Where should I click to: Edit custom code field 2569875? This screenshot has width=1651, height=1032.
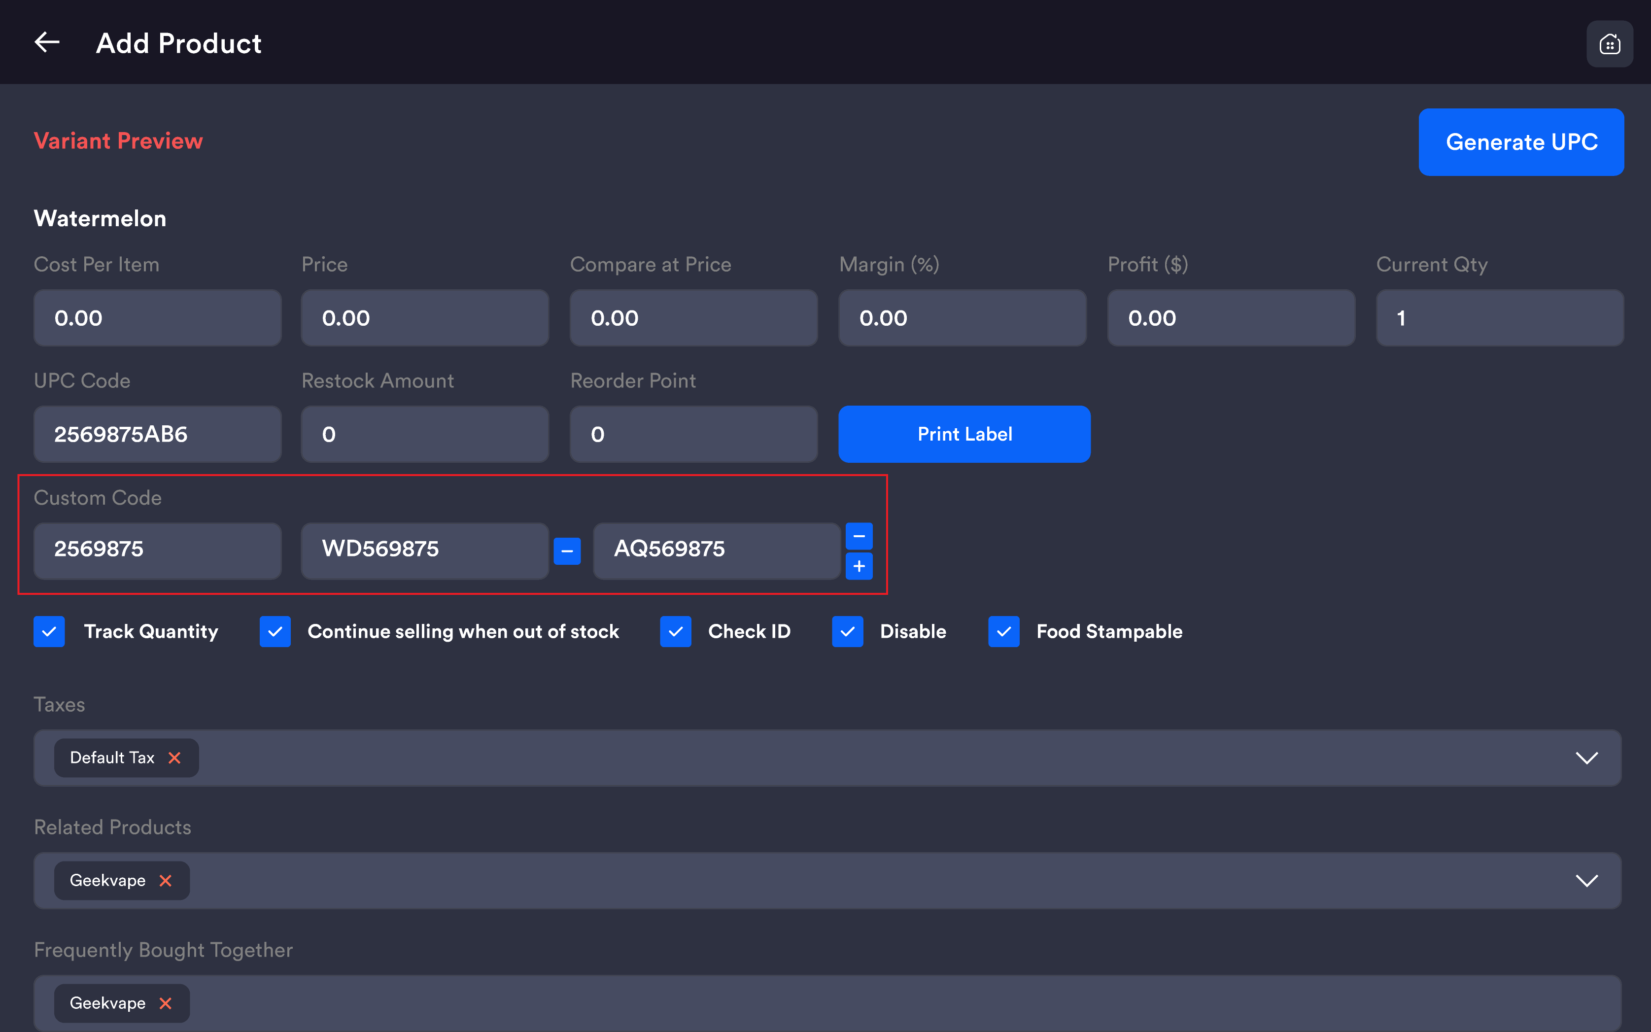click(x=158, y=551)
